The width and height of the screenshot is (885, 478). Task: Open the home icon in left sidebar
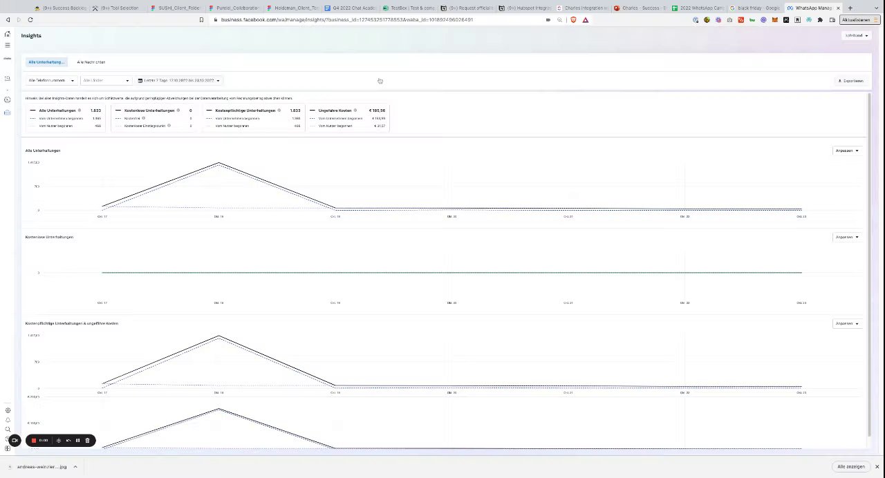8,34
